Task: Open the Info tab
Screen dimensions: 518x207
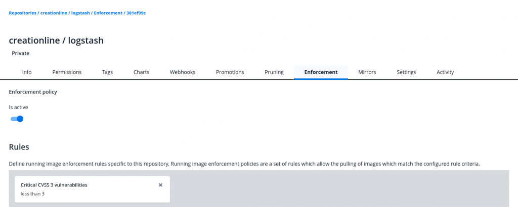Action: point(27,72)
